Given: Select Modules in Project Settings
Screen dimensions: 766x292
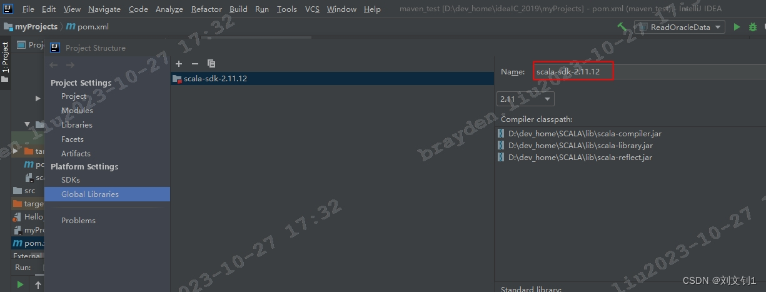Looking at the screenshot, I should pos(77,111).
